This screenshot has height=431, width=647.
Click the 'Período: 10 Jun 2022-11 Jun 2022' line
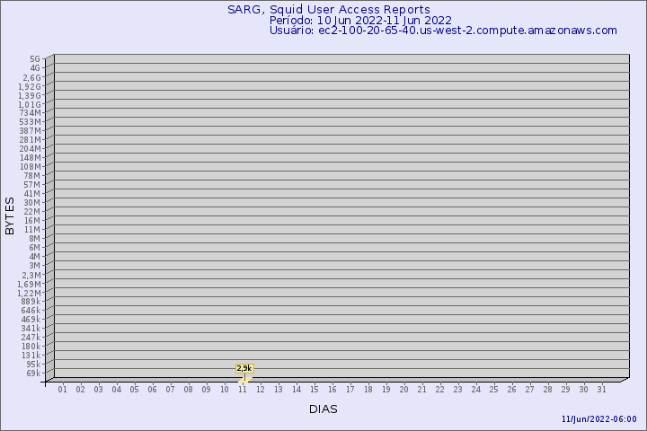pos(360,21)
